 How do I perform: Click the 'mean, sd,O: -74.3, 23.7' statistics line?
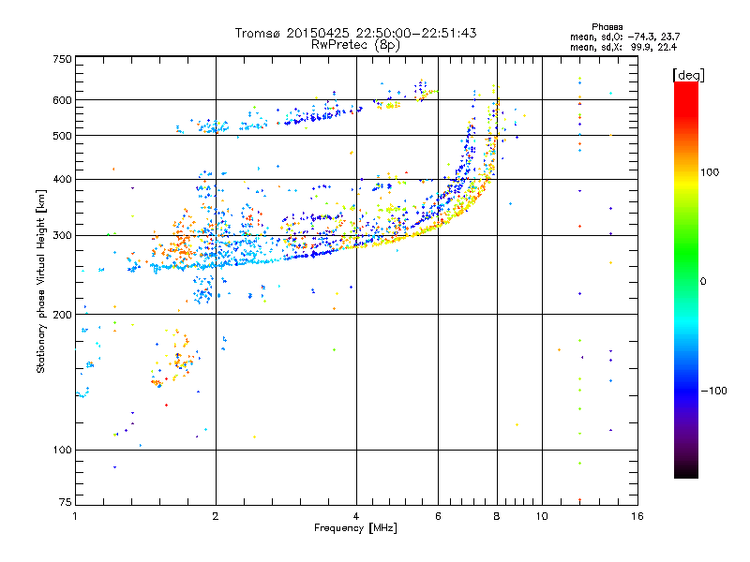point(624,37)
